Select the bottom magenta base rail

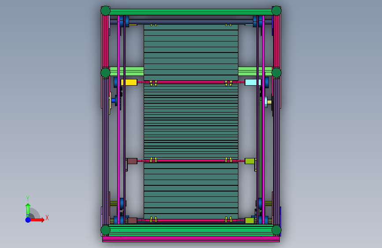point(191,239)
